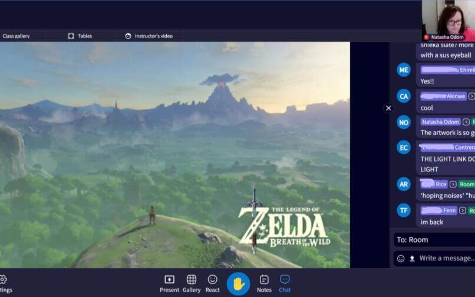The image size is (475, 297).
Task: Click the Instructor's video camera icon
Action: click(x=128, y=36)
